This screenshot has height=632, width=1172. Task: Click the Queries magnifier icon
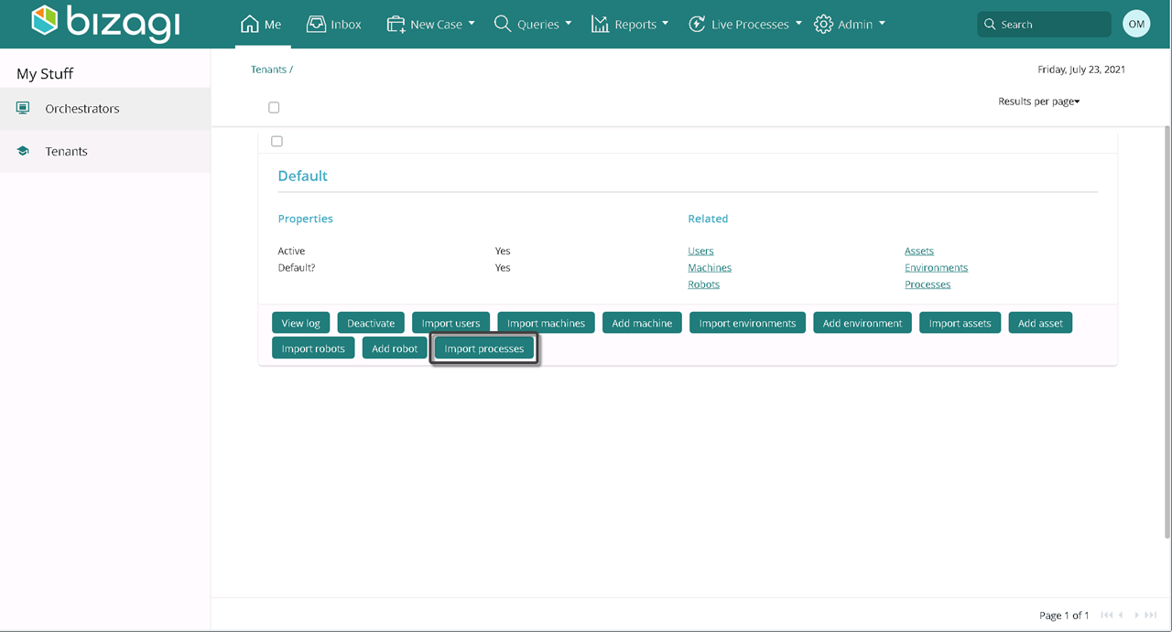click(503, 24)
